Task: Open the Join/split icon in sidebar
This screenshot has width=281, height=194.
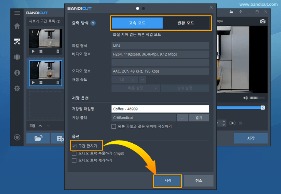Action: pyautogui.click(x=17, y=57)
